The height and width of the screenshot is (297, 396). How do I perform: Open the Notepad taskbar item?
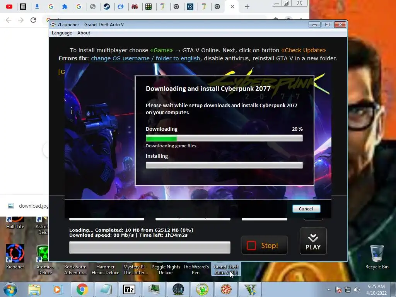(x=106, y=289)
